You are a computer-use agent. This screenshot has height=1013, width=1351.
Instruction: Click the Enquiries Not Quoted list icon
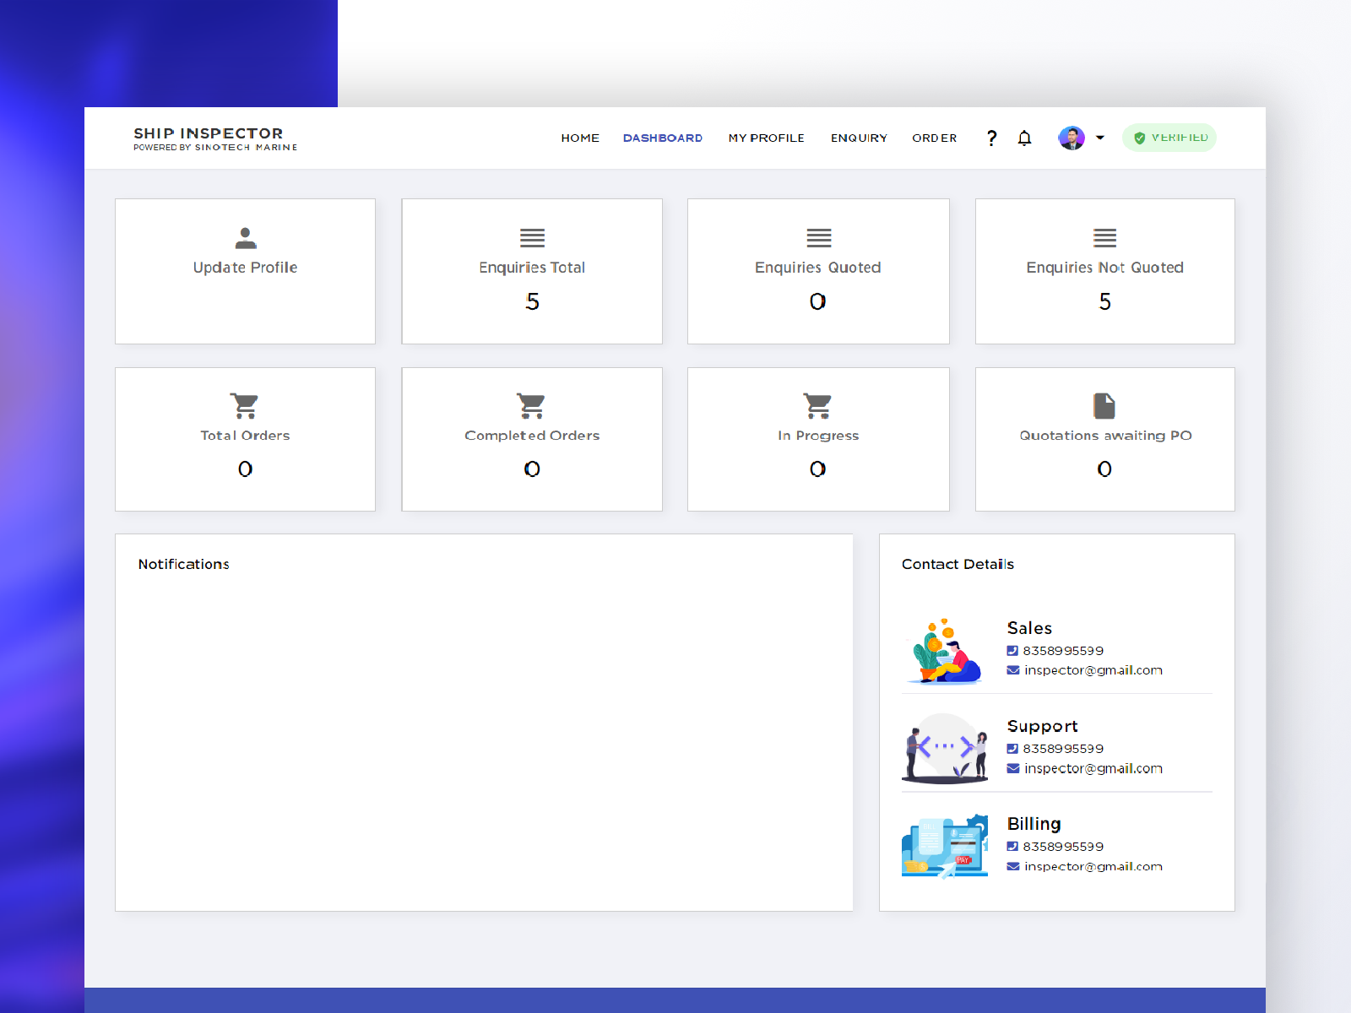point(1104,238)
